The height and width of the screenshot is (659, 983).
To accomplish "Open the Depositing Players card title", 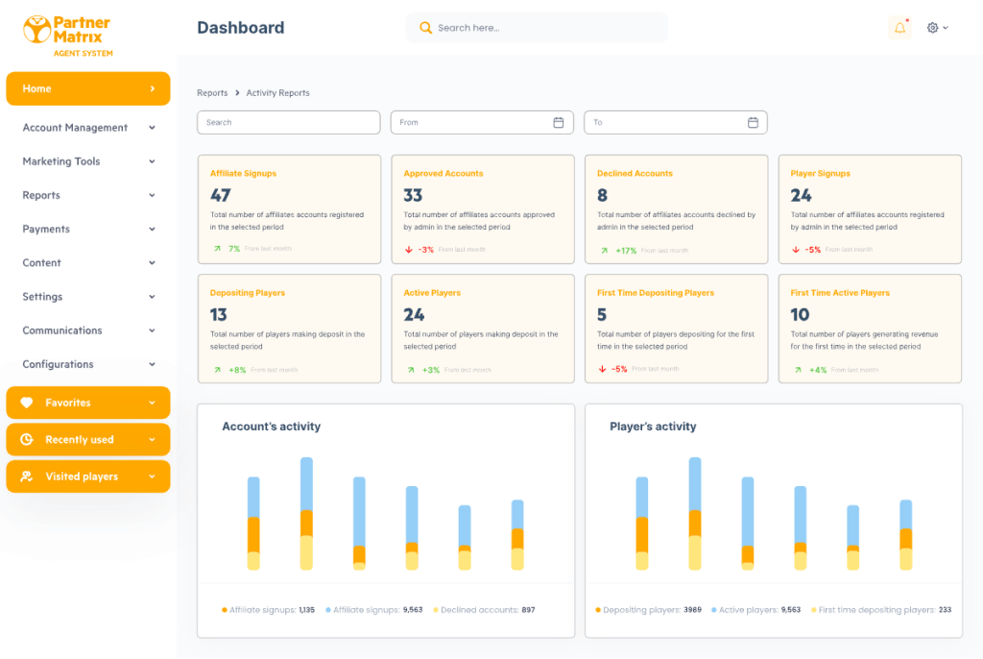I will point(247,293).
